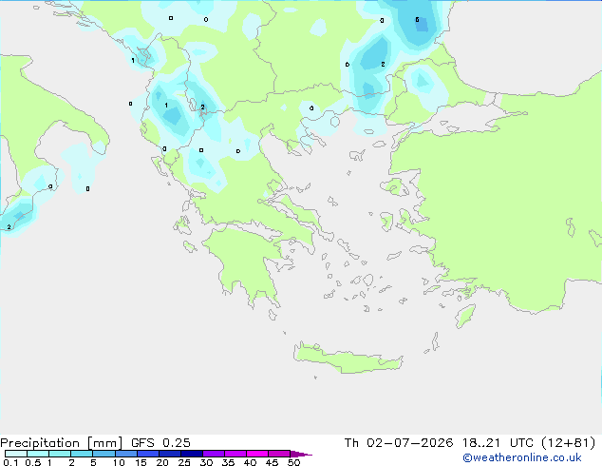
Task: Click the 45–50 mm legend color box
Action: point(279,454)
